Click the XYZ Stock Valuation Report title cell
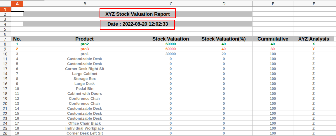Image resolution: width=336 pixels, height=136 pixels. point(138,14)
